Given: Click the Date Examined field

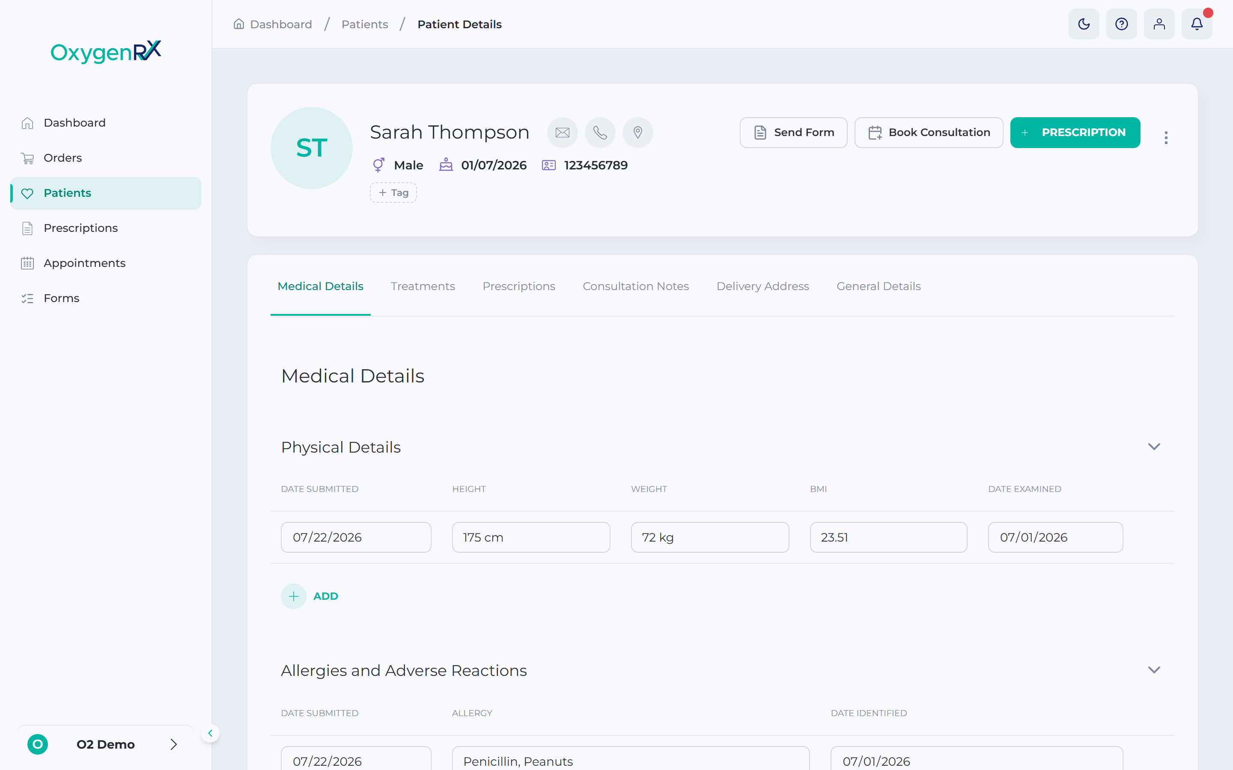Looking at the screenshot, I should point(1055,537).
